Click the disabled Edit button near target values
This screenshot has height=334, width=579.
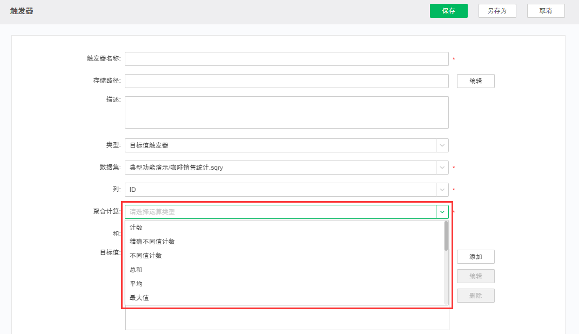click(475, 276)
